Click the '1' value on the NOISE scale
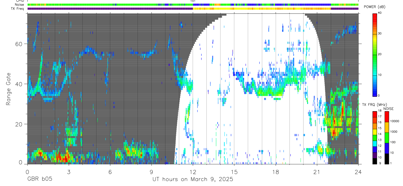This screenshot has width=403, height=186. [392, 163]
